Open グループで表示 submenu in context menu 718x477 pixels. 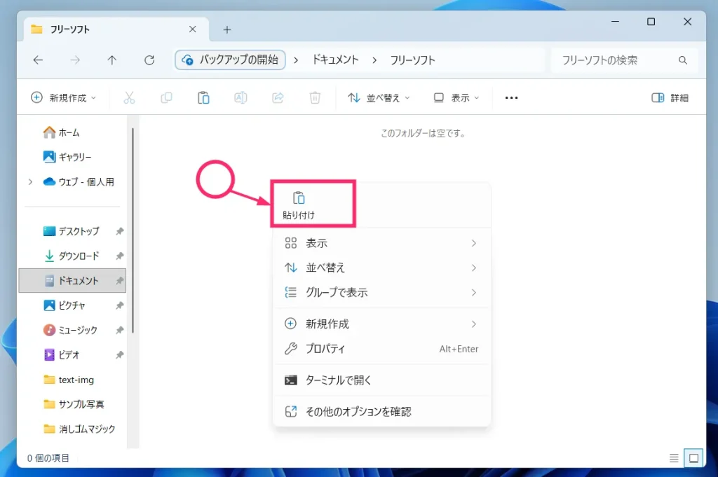pos(381,292)
